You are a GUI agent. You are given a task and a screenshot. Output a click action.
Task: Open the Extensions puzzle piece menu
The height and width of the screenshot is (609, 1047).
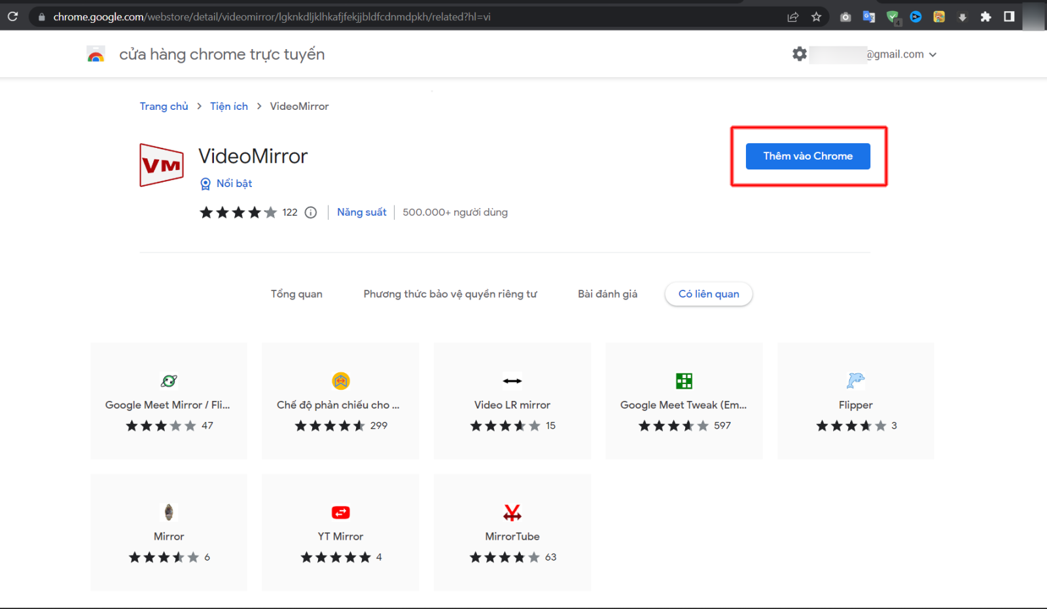pyautogui.click(x=985, y=17)
